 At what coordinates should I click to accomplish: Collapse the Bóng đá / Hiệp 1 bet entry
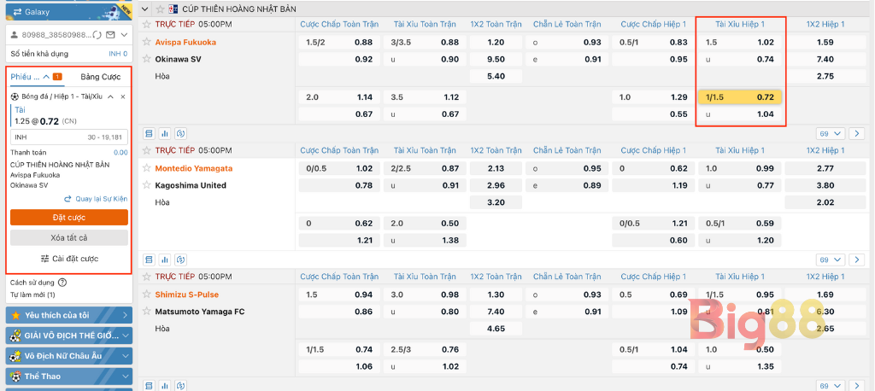(x=110, y=96)
